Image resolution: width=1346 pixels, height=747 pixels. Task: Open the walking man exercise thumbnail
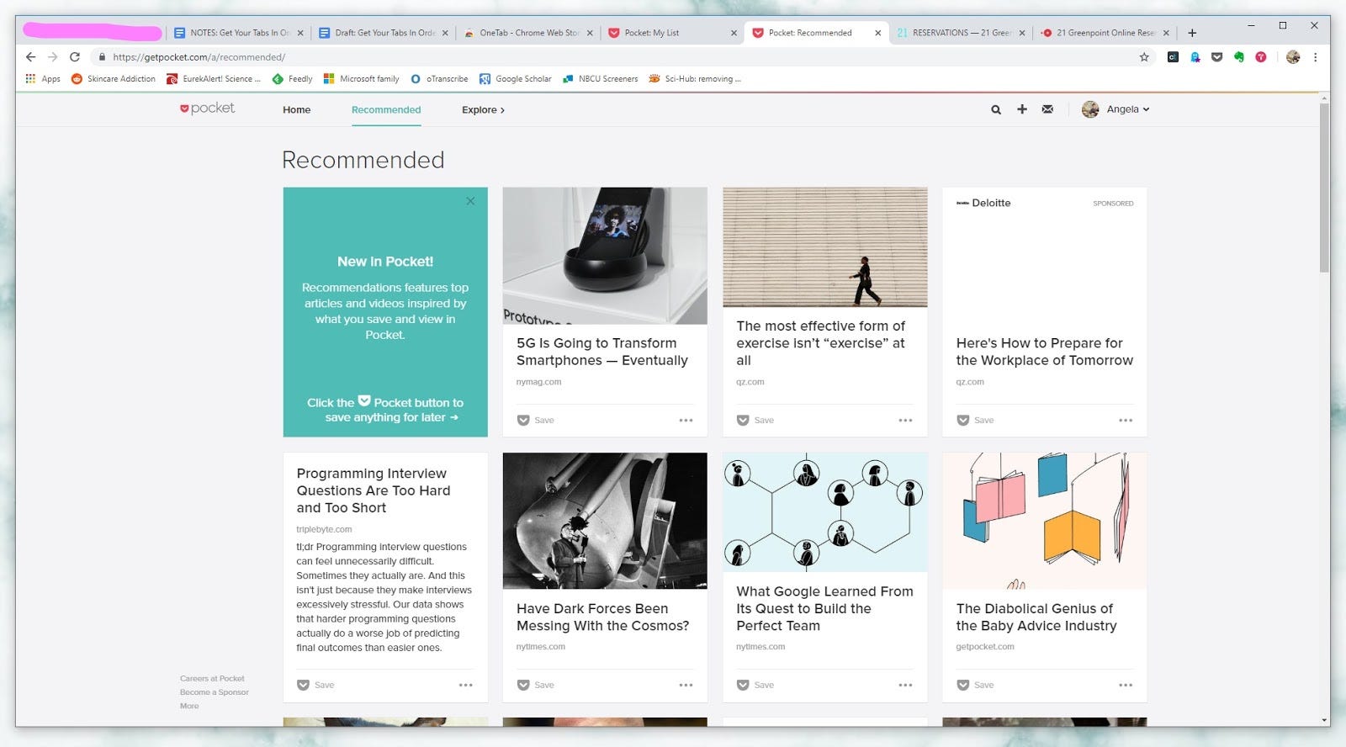pyautogui.click(x=825, y=247)
